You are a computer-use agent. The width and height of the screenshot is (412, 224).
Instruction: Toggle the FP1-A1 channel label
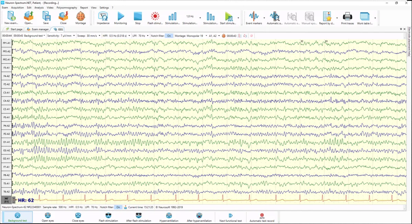pos(7,43)
